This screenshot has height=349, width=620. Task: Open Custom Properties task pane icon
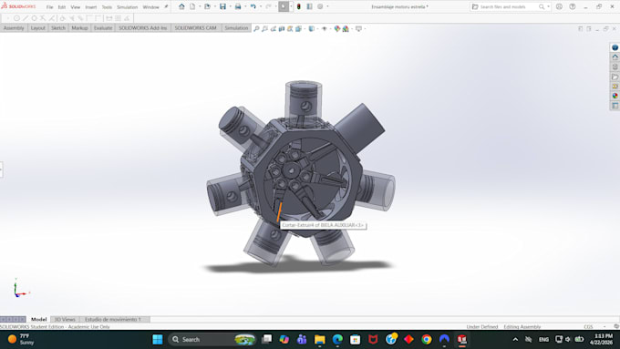[615, 106]
